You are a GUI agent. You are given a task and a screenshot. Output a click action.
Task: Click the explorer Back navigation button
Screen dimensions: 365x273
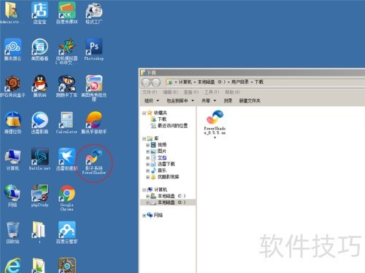click(x=146, y=83)
